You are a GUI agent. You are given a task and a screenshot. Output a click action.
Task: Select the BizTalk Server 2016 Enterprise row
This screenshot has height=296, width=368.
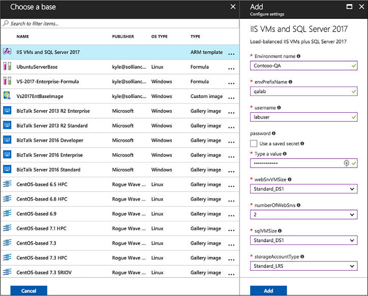(120, 155)
